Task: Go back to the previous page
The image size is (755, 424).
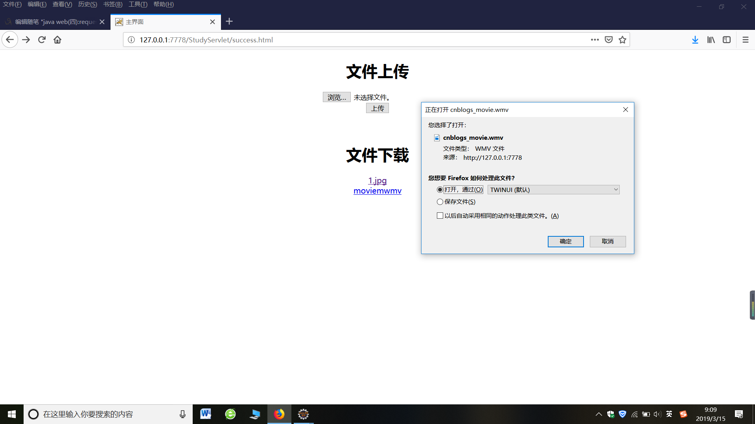Action: 10,40
